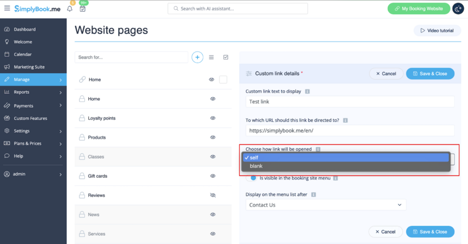Screen dimensions: 468x244
Task: Toggle visibility eye on Classes page
Action: click(x=213, y=156)
